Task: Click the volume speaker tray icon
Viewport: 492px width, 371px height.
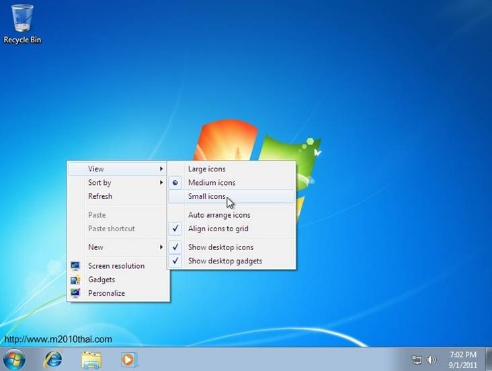Action: point(432,360)
